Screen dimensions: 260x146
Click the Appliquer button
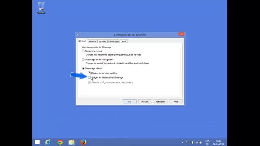(160, 101)
